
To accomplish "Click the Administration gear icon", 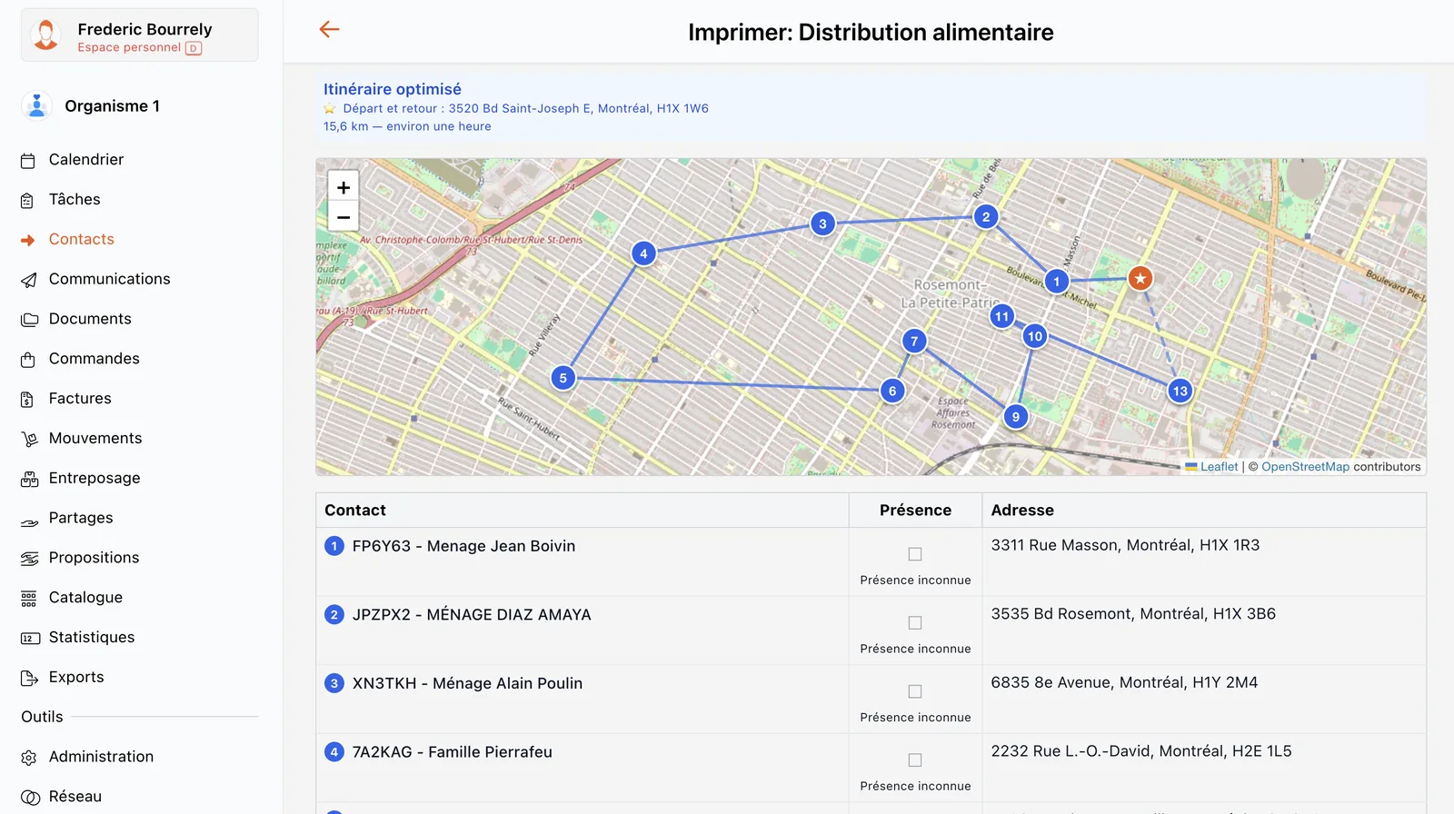I will tap(29, 758).
